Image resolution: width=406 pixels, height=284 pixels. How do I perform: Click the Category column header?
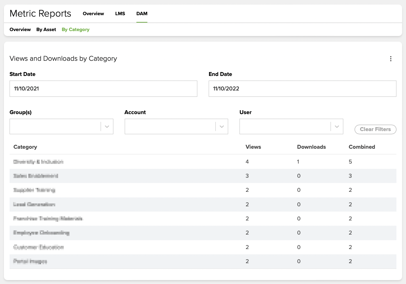25,147
